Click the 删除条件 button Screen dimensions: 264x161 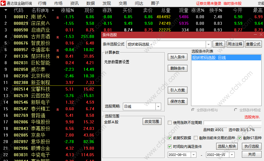[x=178, y=68]
